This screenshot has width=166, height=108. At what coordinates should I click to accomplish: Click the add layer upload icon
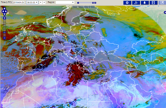click(x=136, y=3)
